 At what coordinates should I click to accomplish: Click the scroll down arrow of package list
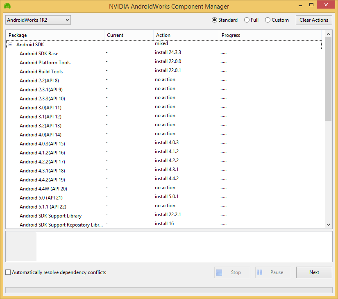click(328, 225)
